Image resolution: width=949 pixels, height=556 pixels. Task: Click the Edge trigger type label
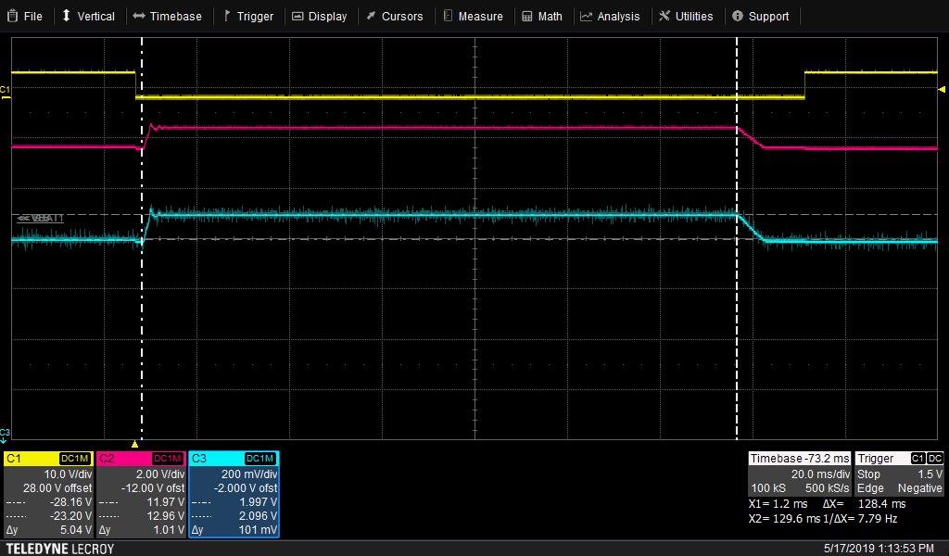870,487
